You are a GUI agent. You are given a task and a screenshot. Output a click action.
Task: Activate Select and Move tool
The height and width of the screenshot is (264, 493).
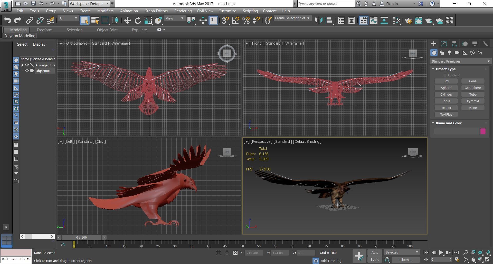pyautogui.click(x=127, y=20)
